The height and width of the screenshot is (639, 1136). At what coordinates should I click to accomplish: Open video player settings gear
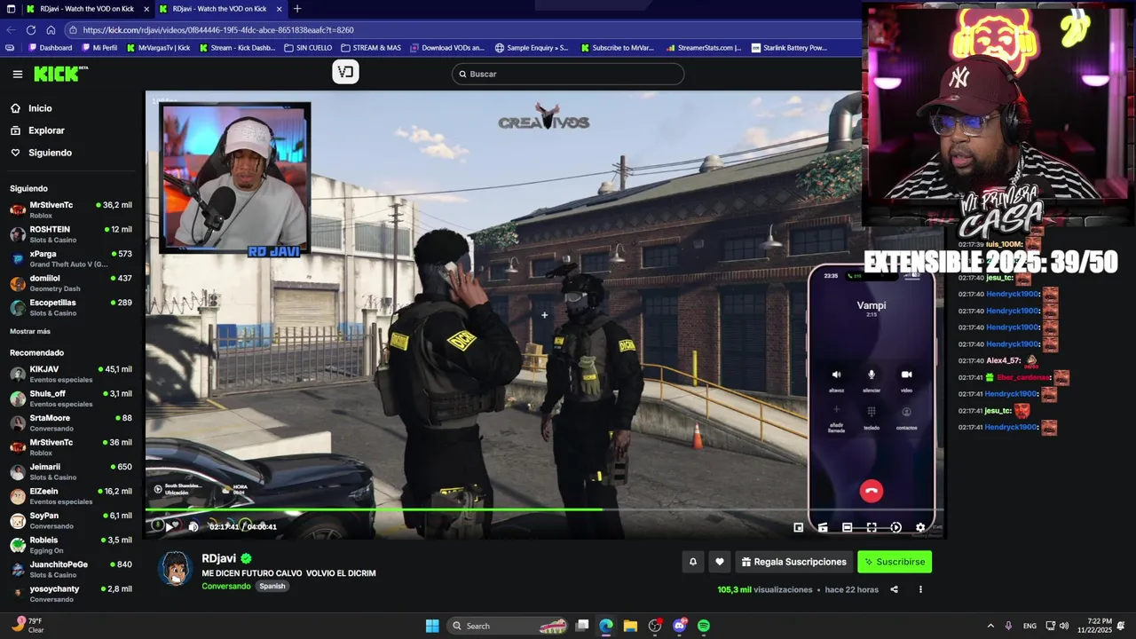pyautogui.click(x=920, y=527)
